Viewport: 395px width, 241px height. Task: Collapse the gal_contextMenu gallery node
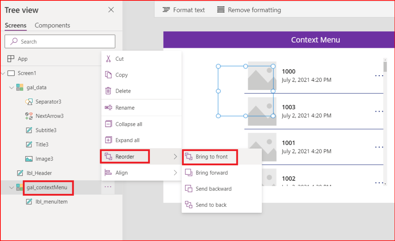(x=11, y=188)
